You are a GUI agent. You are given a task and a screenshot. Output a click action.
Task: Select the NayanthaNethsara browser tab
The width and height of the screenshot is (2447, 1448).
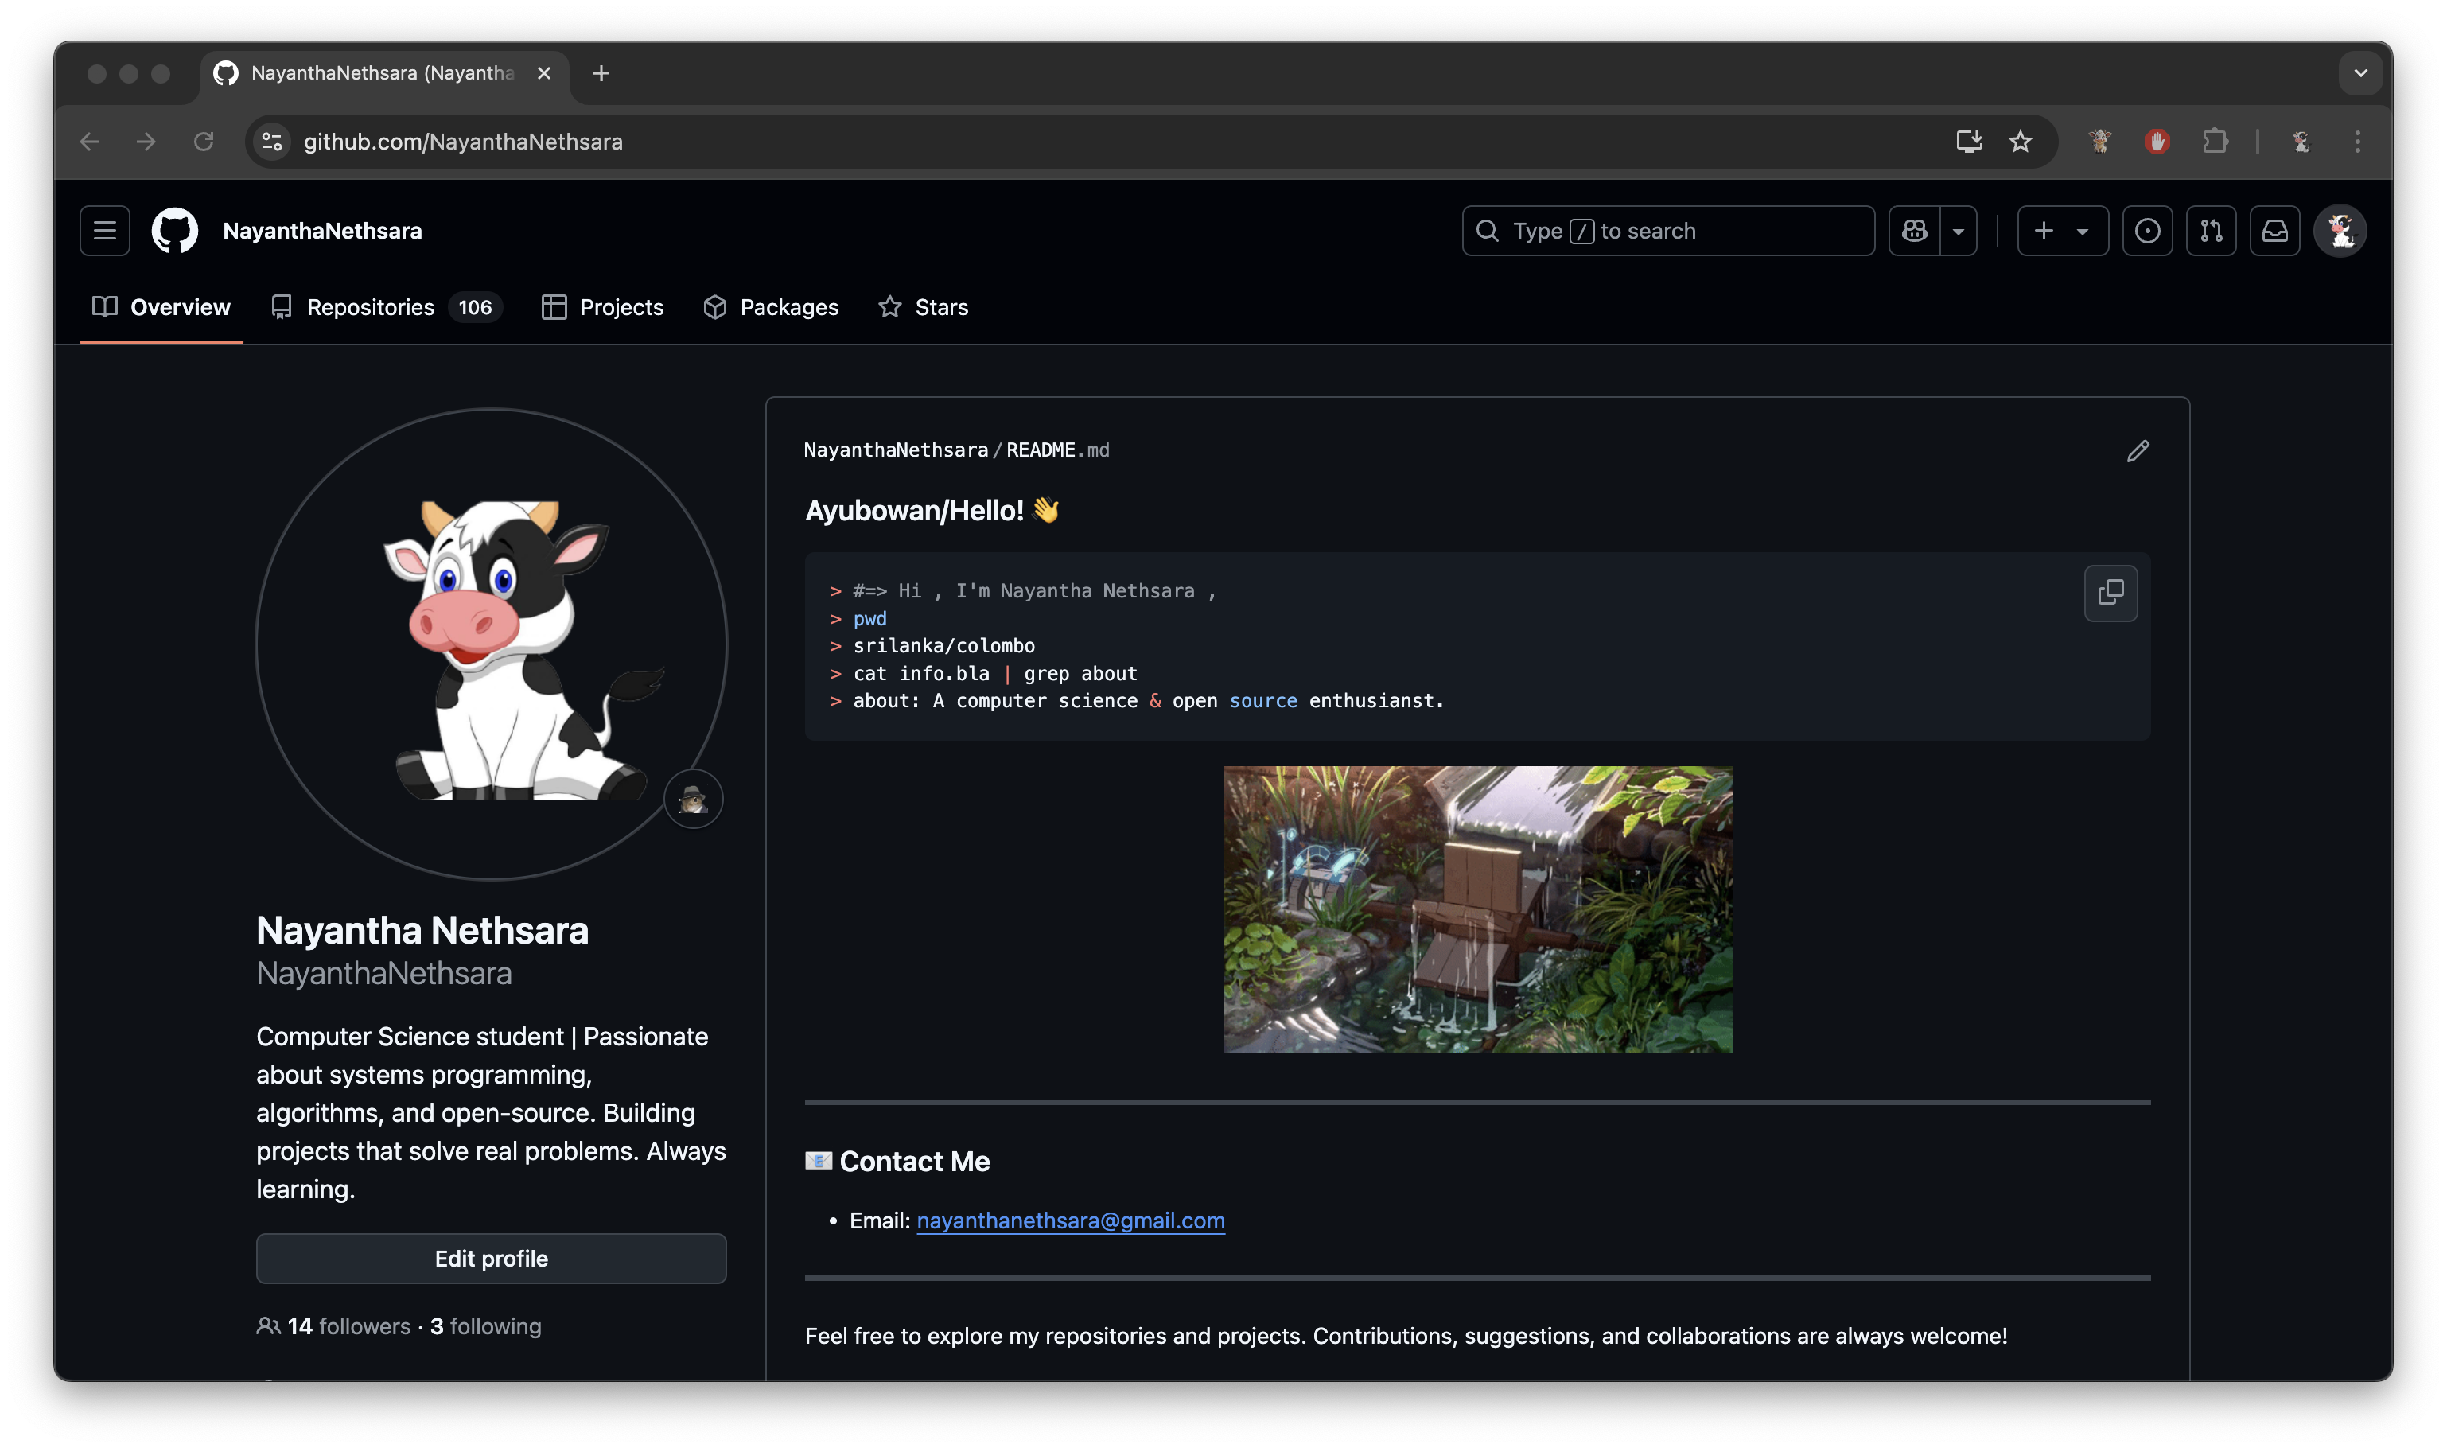point(383,73)
